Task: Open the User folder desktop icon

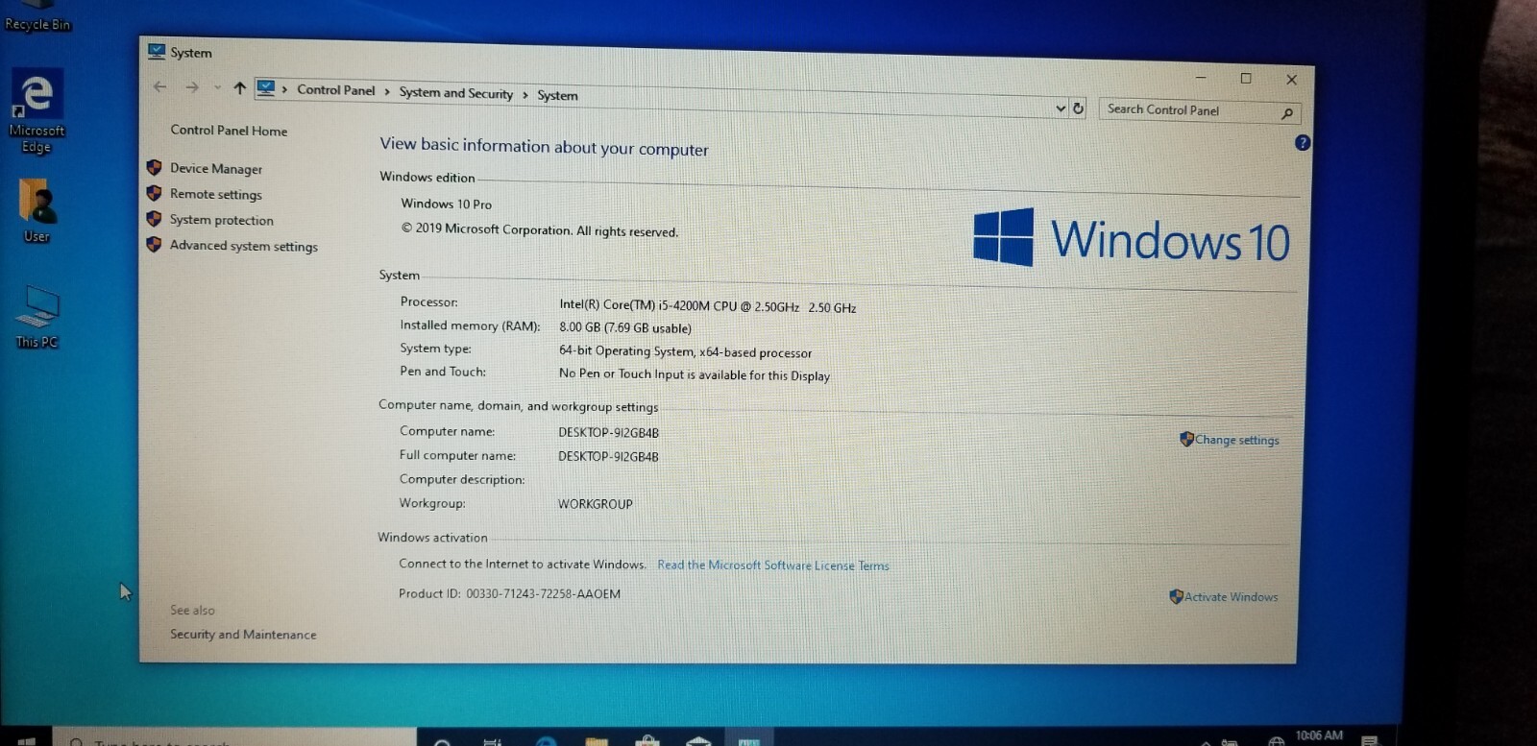Action: [x=37, y=211]
